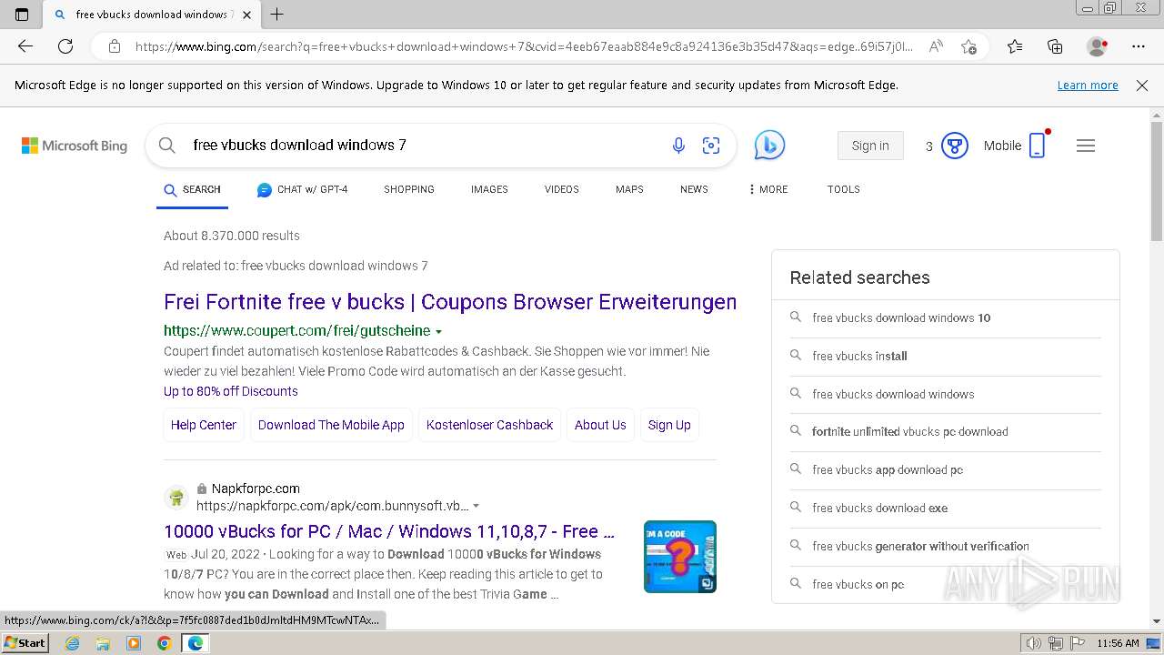
Task: Search related: free vbucks download windows
Action: click(x=893, y=394)
